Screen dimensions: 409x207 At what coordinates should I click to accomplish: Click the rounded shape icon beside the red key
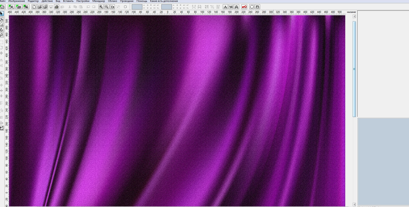[x=252, y=7]
